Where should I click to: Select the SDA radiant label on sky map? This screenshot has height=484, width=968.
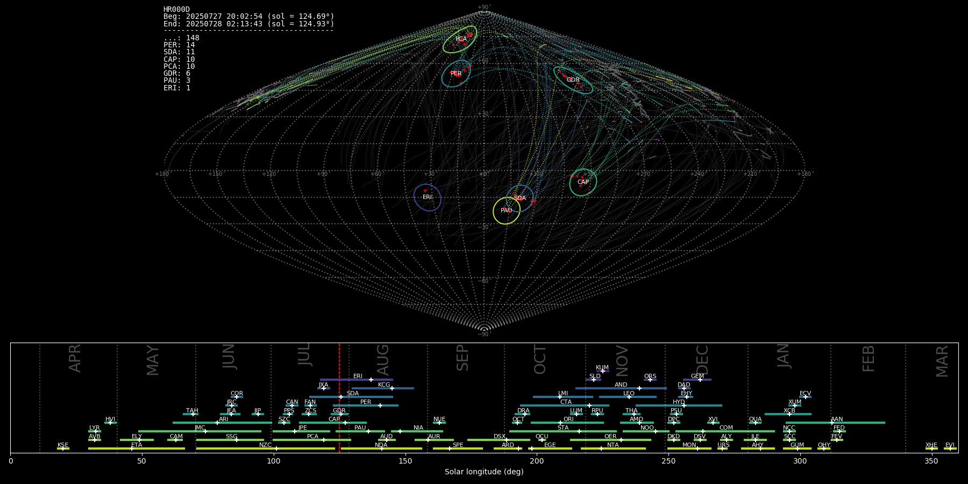pos(519,198)
